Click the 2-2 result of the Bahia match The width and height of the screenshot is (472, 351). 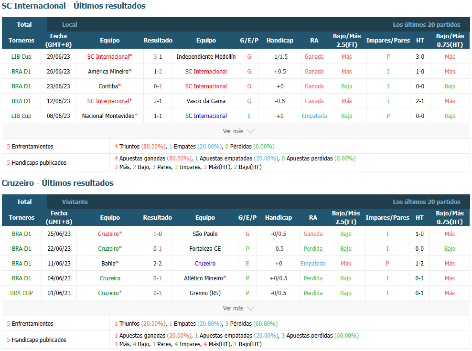(158, 264)
